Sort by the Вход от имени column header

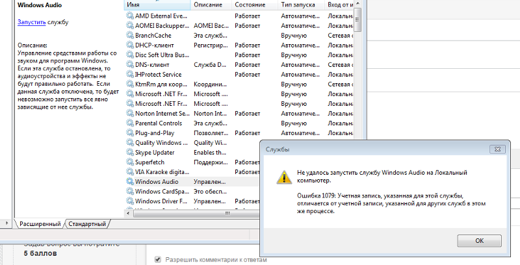339,5
